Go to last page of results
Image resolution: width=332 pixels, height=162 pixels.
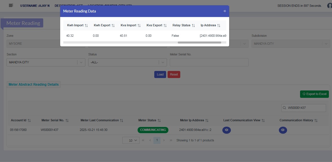(171, 141)
